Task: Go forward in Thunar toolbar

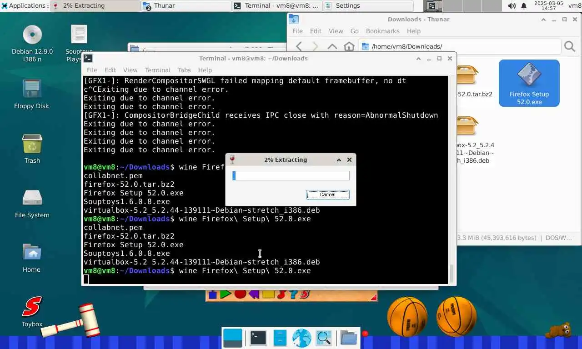Action: click(x=315, y=46)
